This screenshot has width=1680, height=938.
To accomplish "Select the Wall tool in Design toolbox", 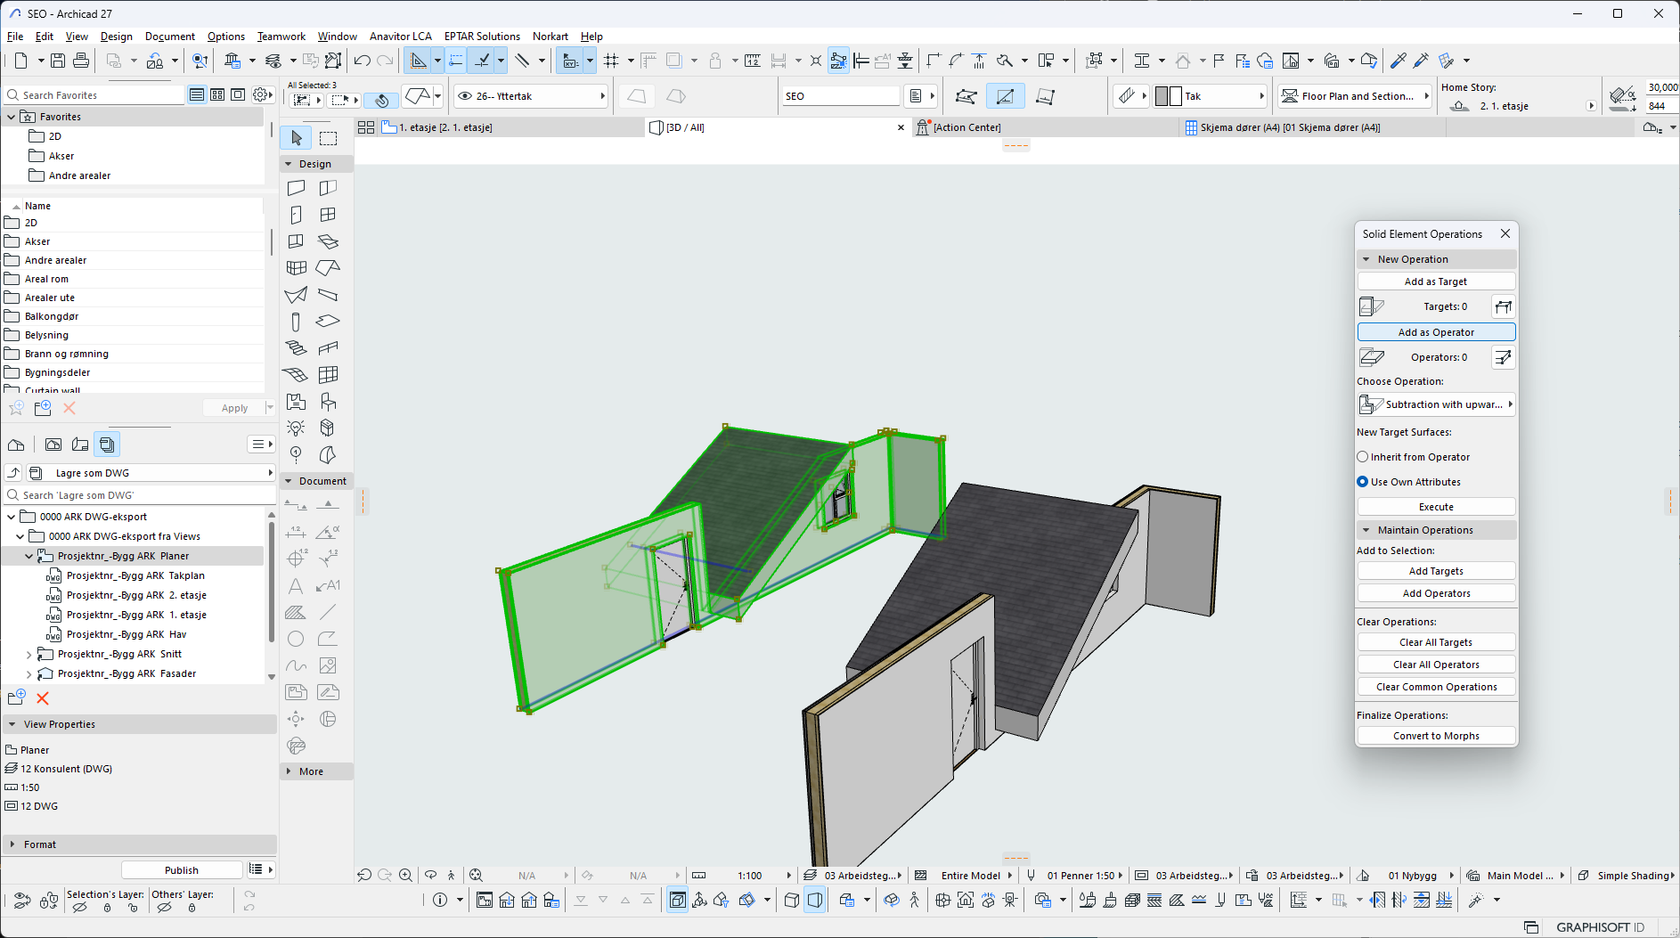I will point(297,188).
